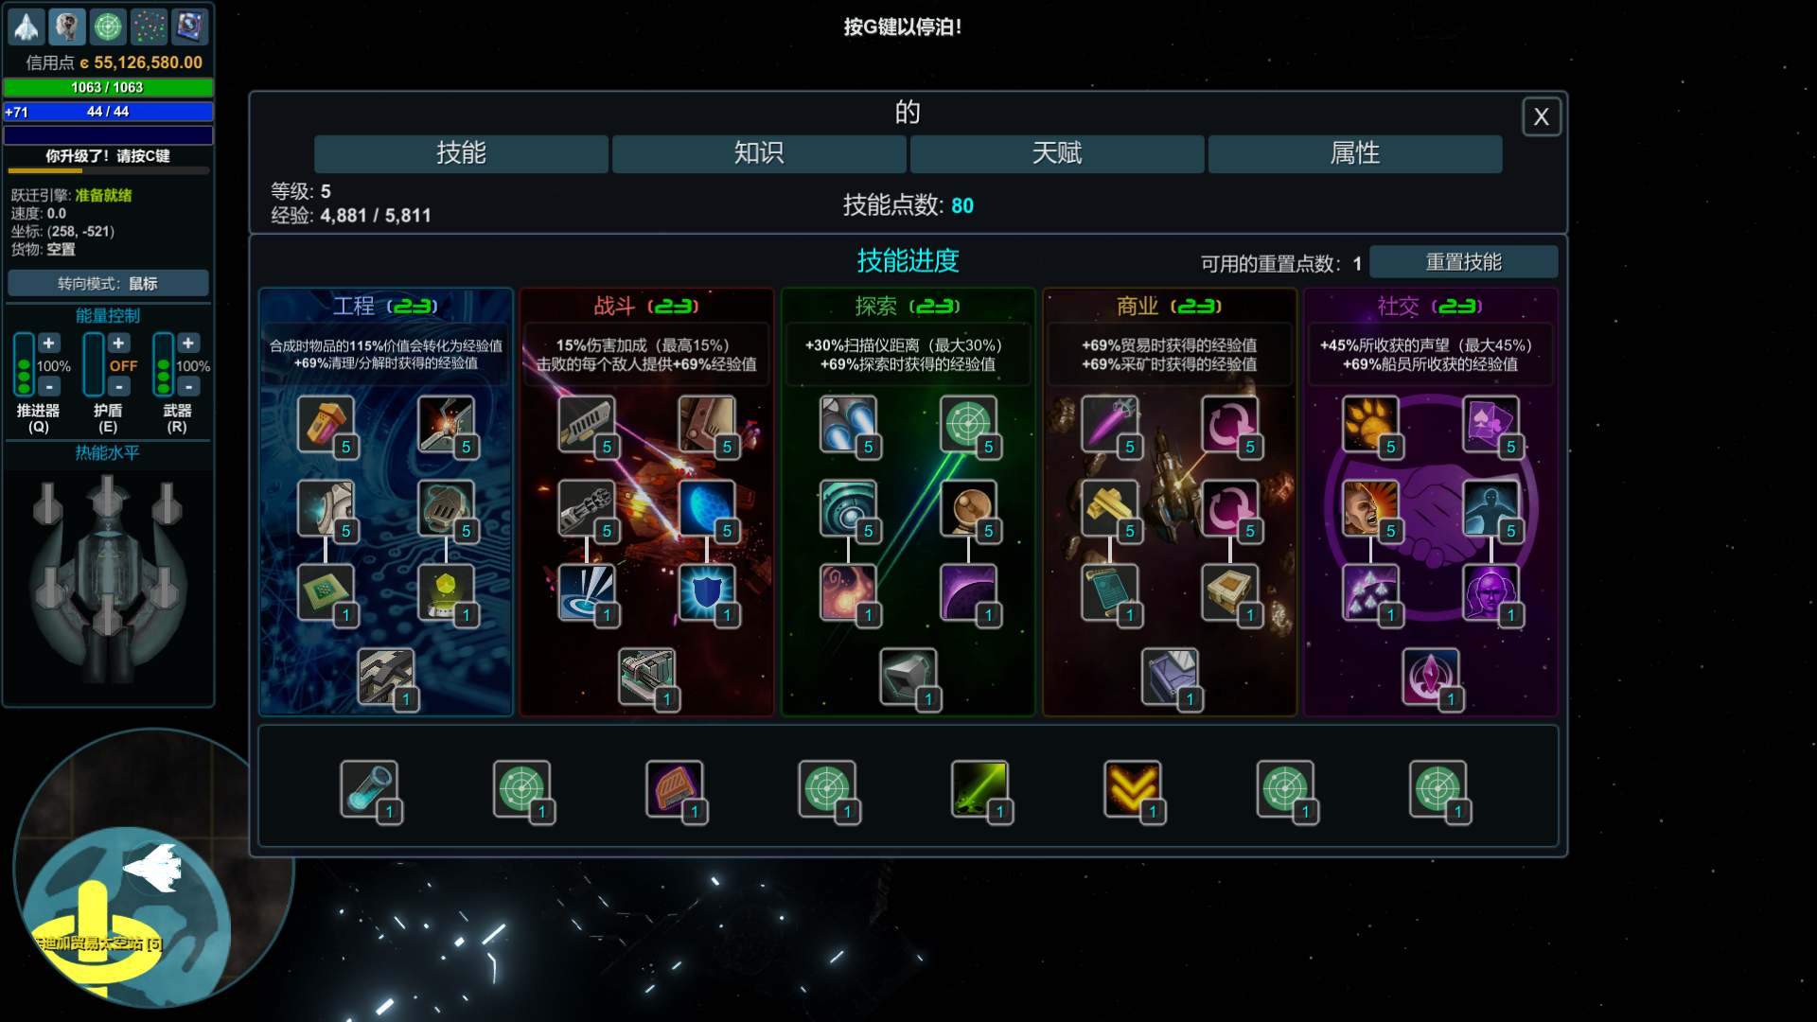
Task: Select the gold bars skill in 商业 tree
Action: click(x=1109, y=508)
